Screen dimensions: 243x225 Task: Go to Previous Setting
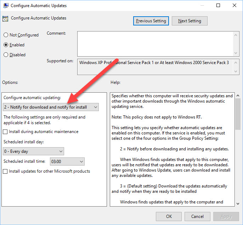pyautogui.click(x=151, y=21)
